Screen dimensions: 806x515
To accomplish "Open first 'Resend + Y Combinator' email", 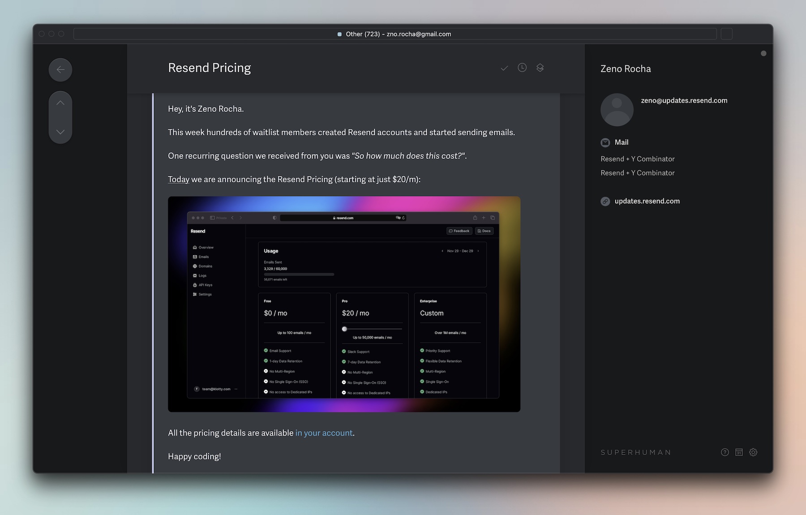I will 637,159.
